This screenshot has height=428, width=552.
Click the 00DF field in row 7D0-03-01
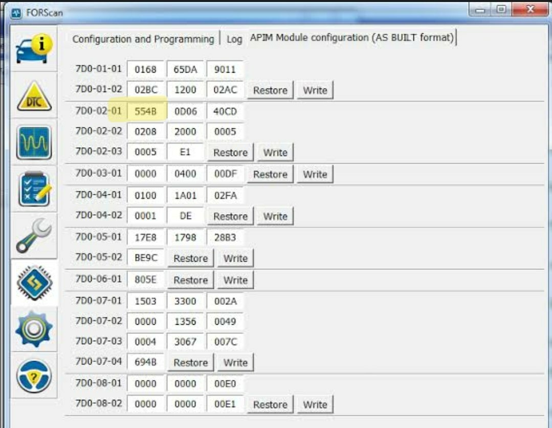225,174
